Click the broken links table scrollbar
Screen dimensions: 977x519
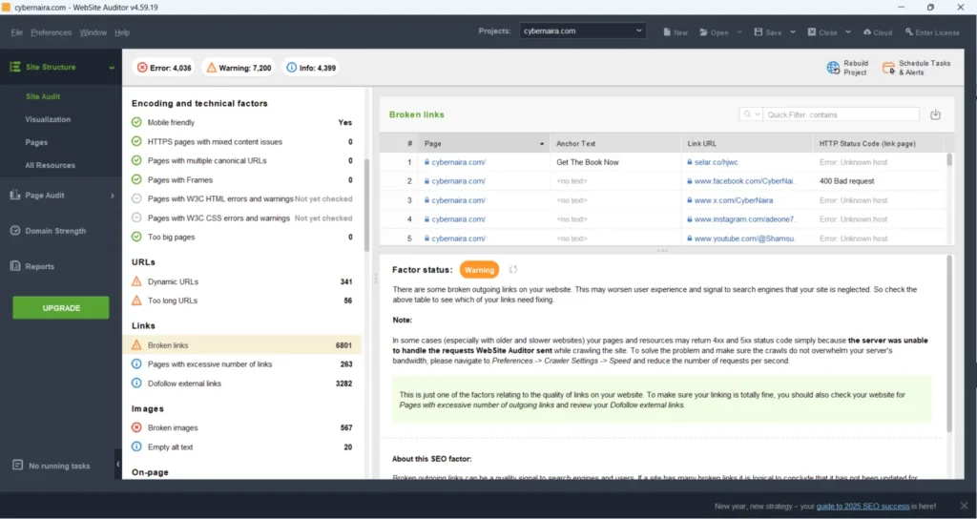point(949,159)
